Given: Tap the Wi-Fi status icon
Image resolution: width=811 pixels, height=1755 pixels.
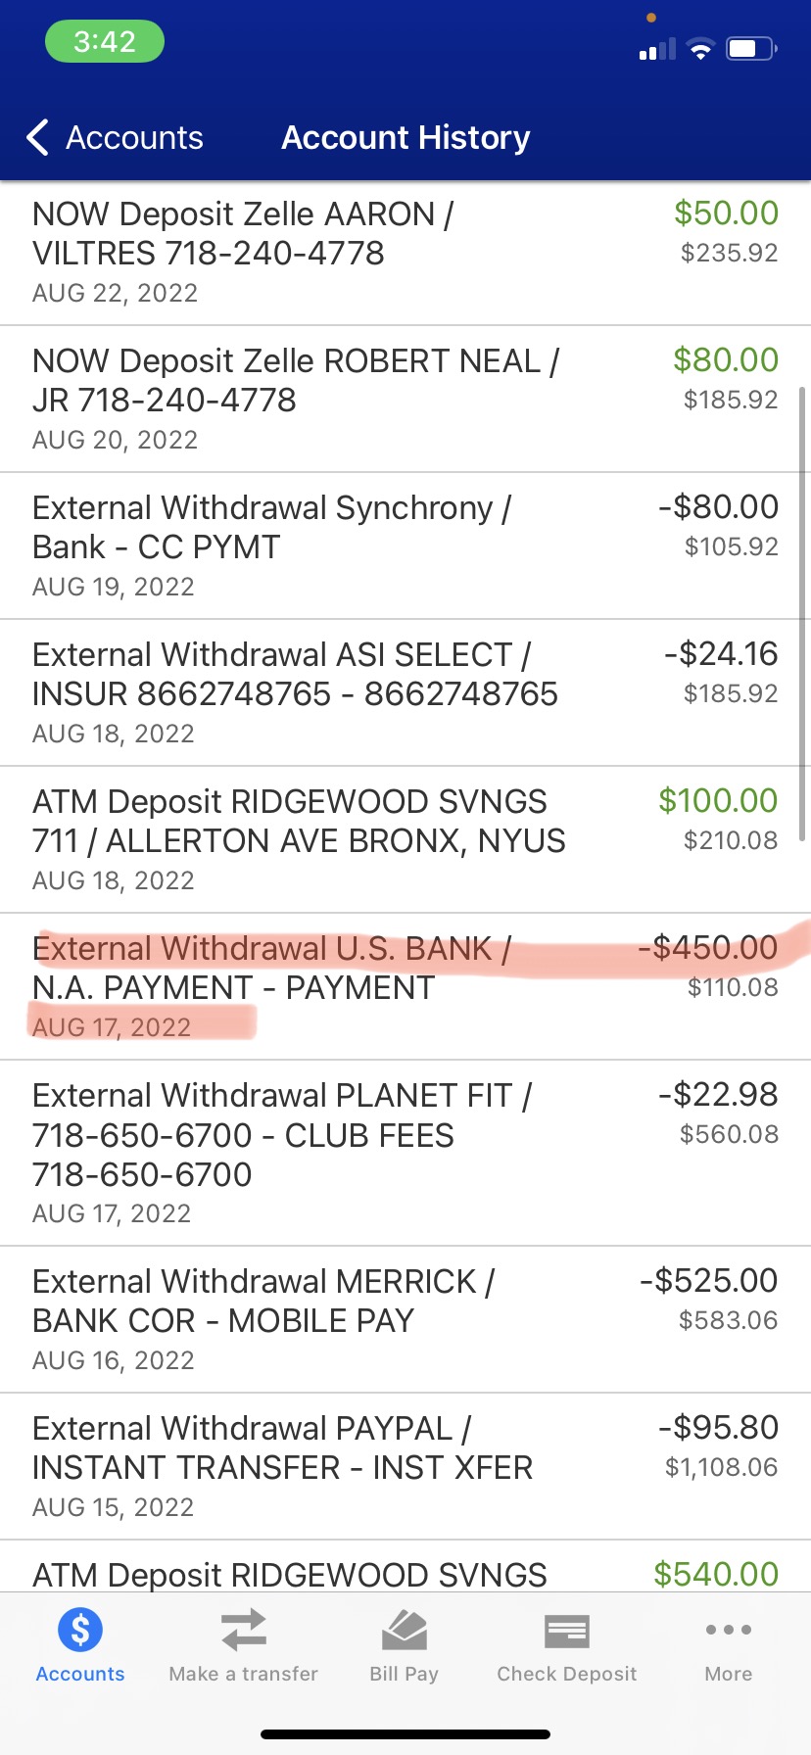Looking at the screenshot, I should point(700,49).
